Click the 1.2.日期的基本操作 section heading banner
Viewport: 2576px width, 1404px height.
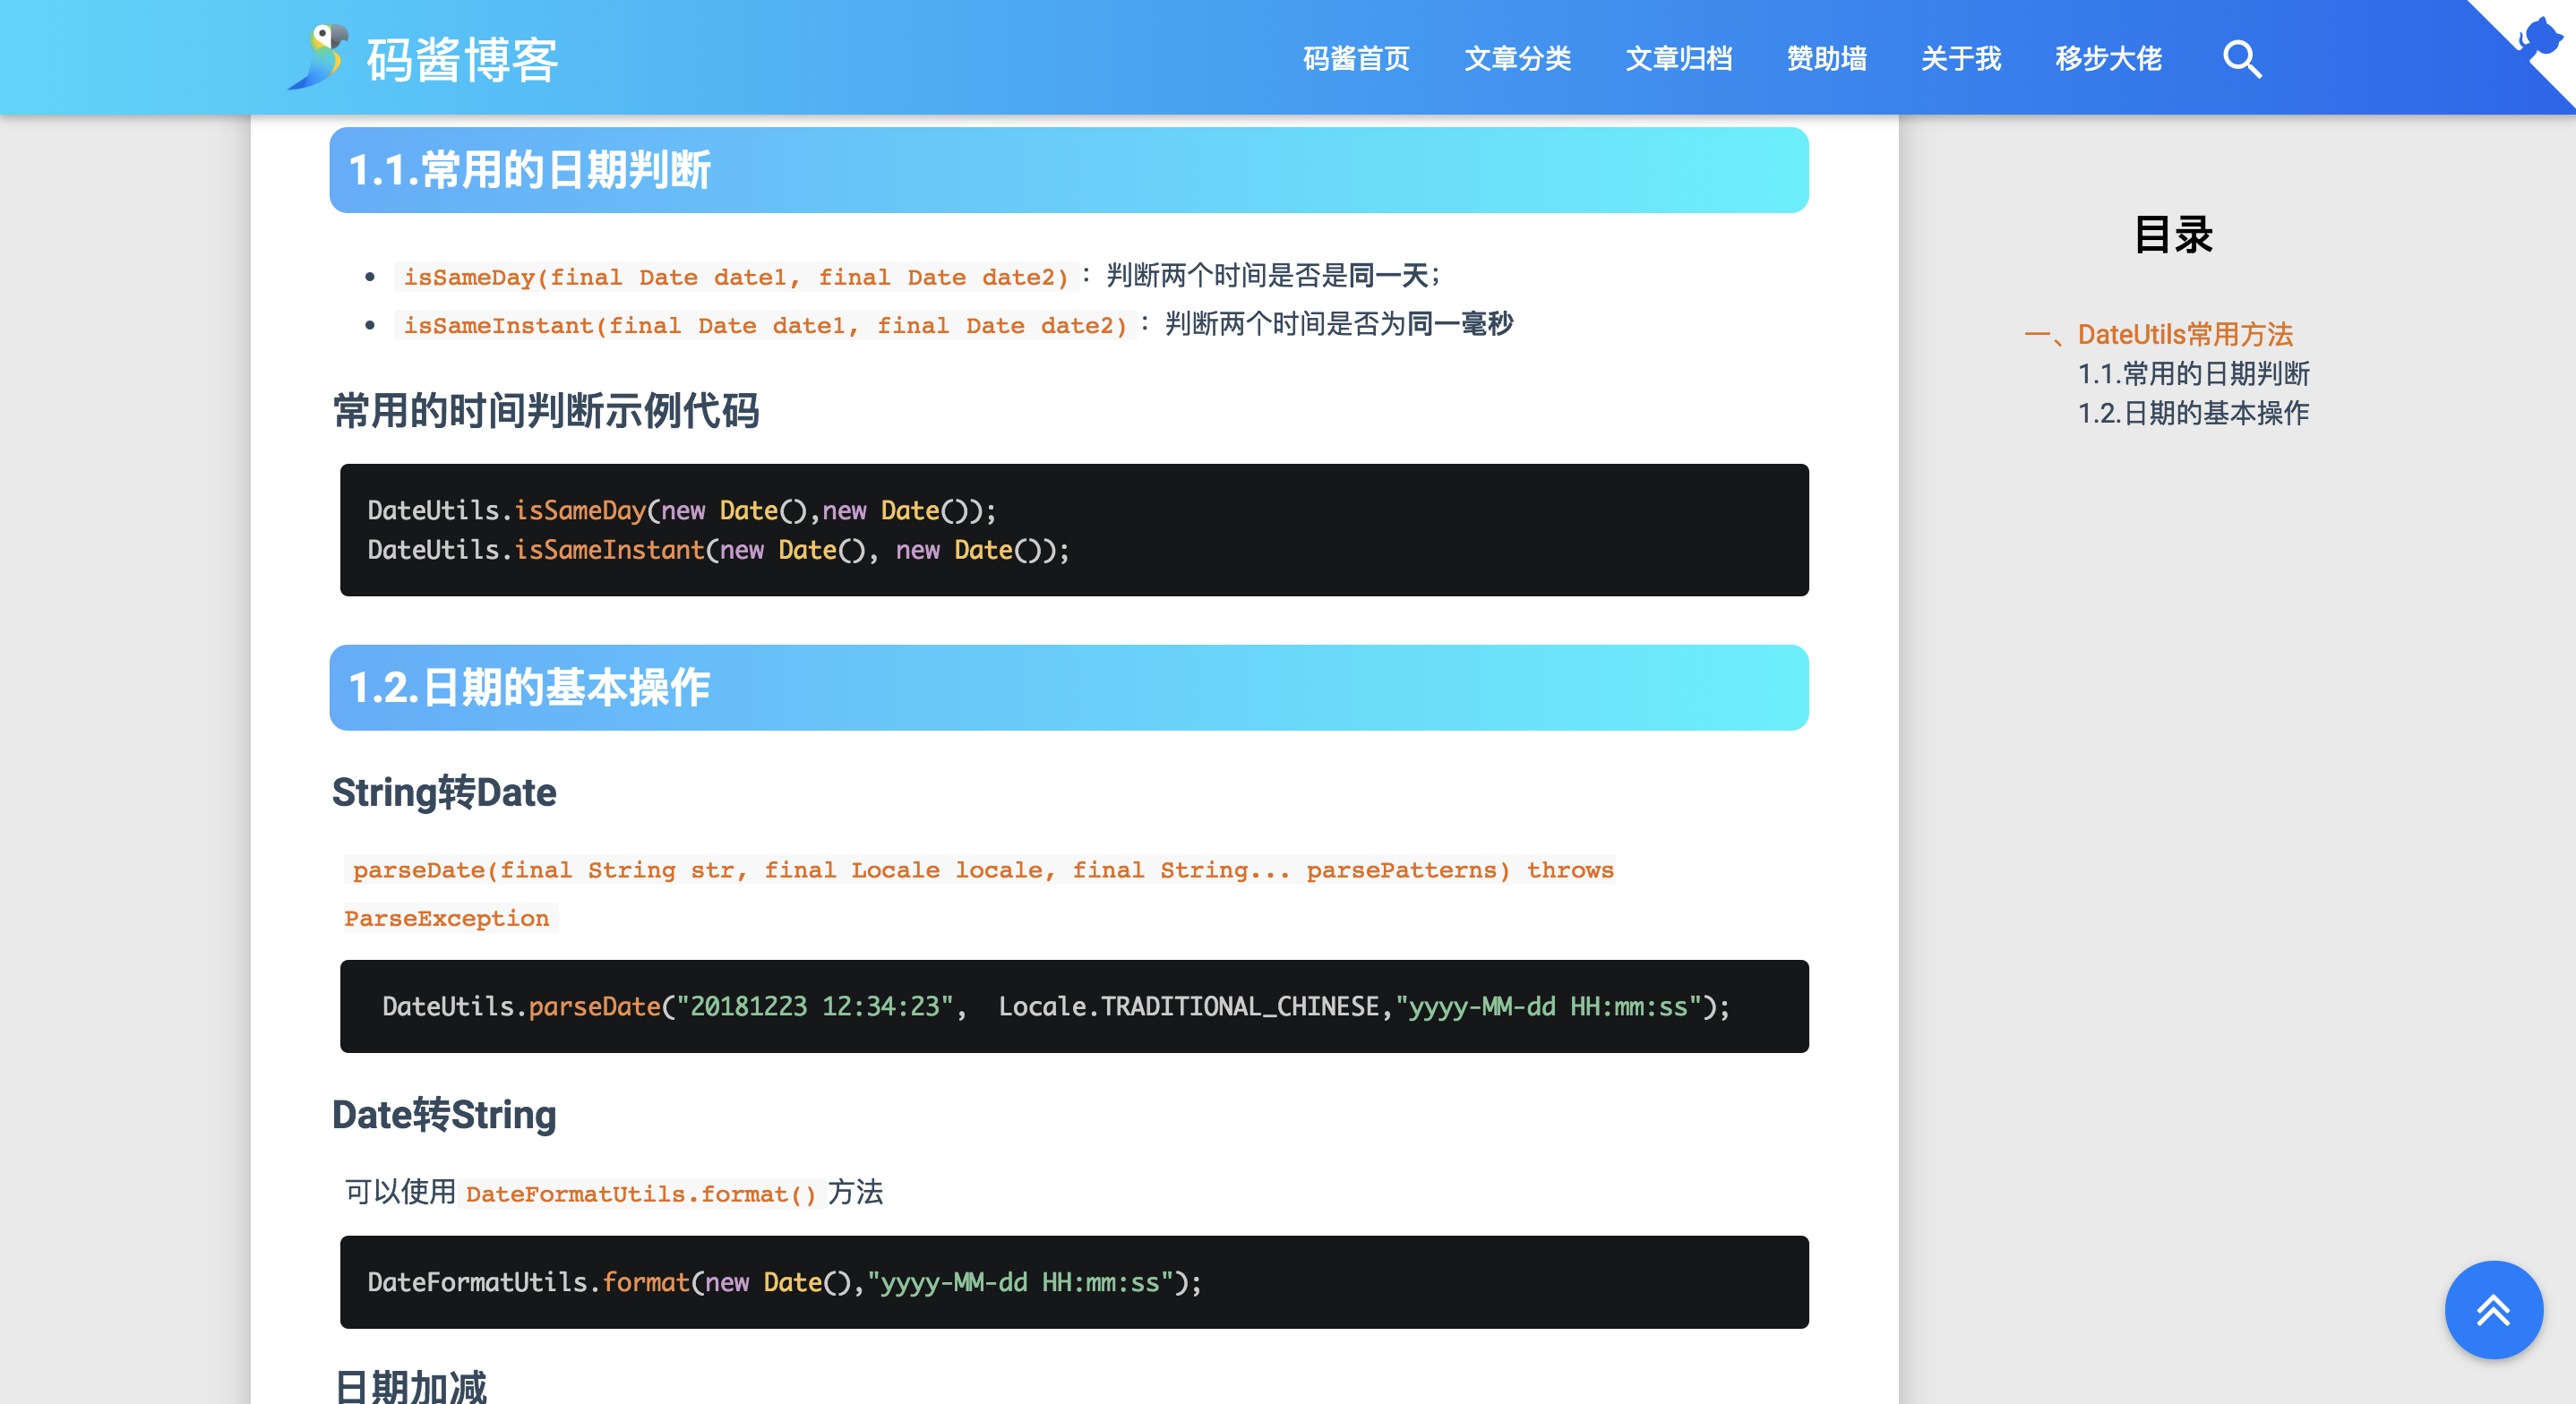tap(1068, 688)
